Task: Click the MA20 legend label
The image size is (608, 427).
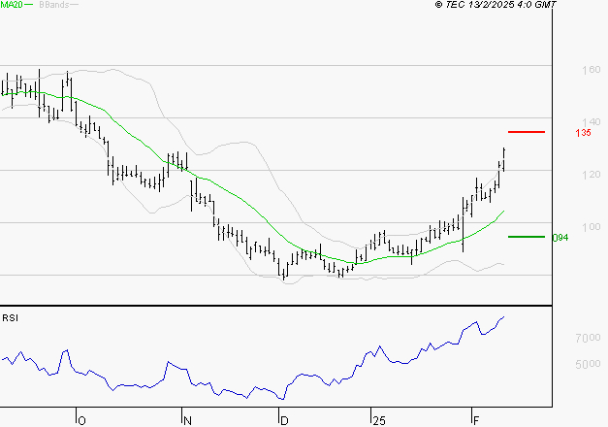Action: click(12, 4)
